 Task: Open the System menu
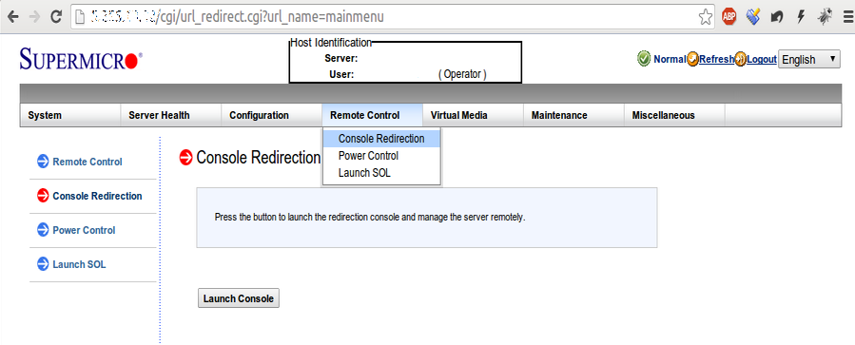click(69, 116)
